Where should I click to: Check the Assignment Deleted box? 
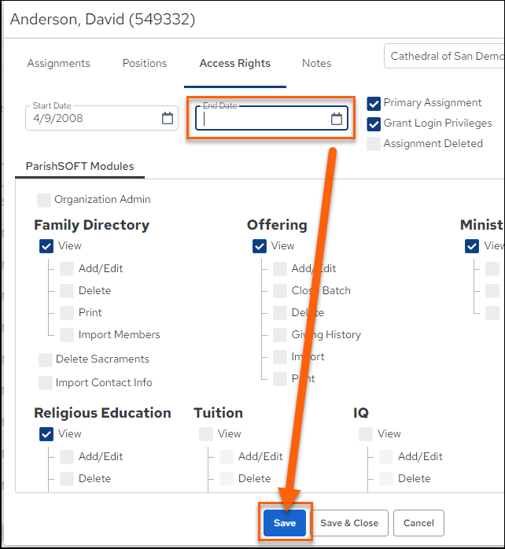coord(374,144)
